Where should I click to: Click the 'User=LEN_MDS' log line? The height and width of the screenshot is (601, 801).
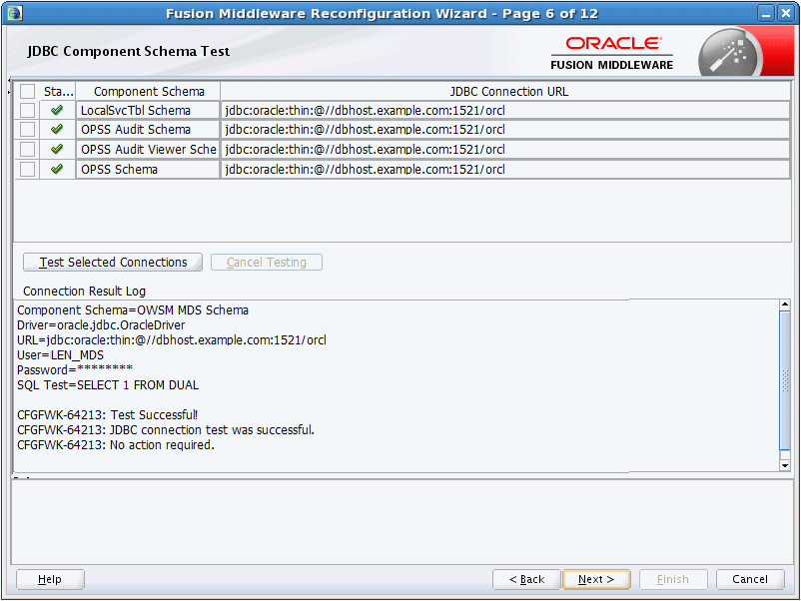[60, 355]
